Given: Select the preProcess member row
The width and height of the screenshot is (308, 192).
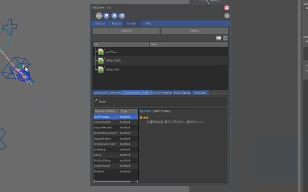Looking at the screenshot, I should click(116, 117).
